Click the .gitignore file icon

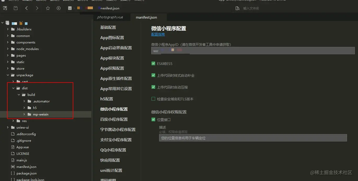click(x=13, y=140)
